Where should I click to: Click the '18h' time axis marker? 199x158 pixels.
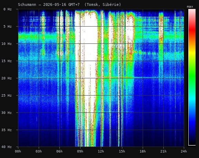pos(143,151)
